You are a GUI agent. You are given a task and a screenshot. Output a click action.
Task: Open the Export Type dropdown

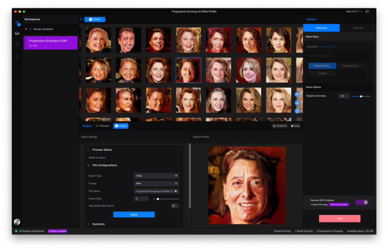[156, 176]
